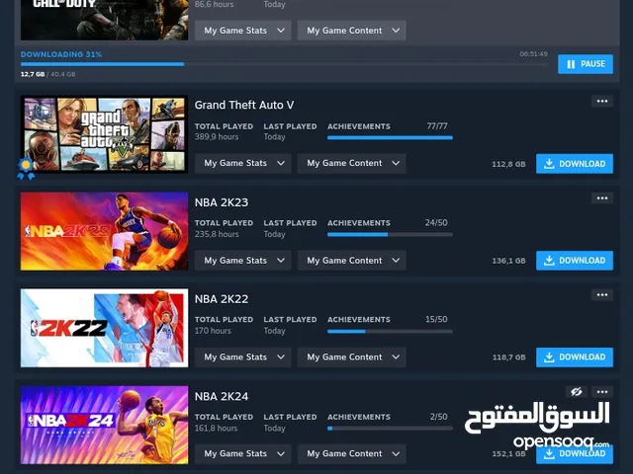This screenshot has width=633, height=474.
Task: Open the Grand Theft Auto V cover thumbnail
Action: [104, 134]
